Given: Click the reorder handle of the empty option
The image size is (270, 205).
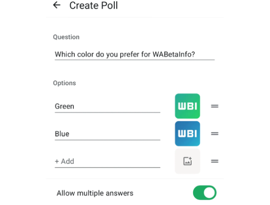Looking at the screenshot, I should (215, 161).
